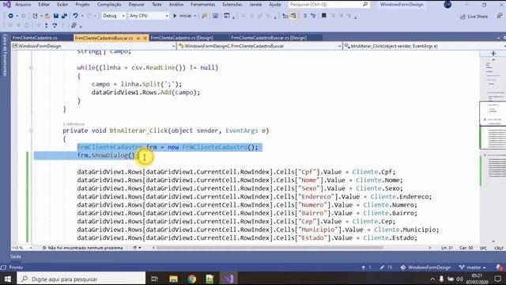506x285 pixels.
Task: Click the Caixa de Ferramentas side panel tab
Action: [x=5, y=55]
